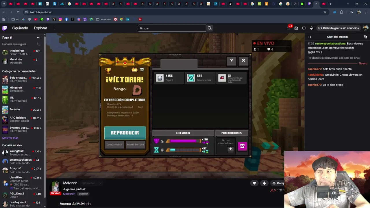Viewport: 370px width, 208px height.
Task: Reload the browser page
Action: coord(18,12)
